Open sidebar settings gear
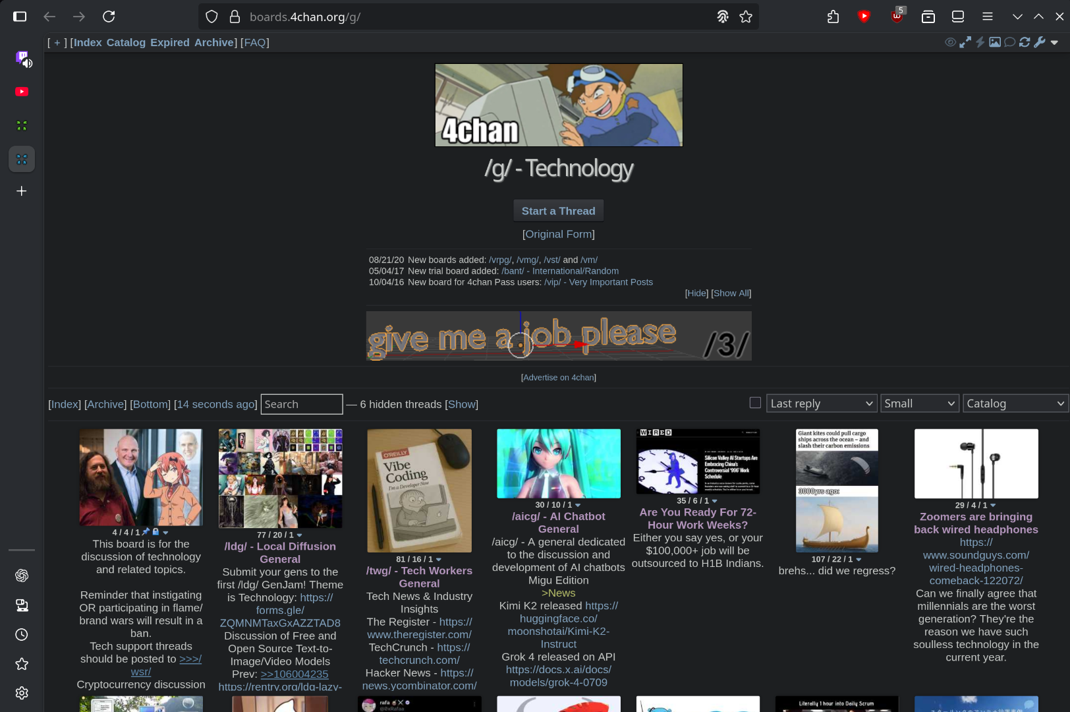The width and height of the screenshot is (1070, 712). click(x=22, y=694)
